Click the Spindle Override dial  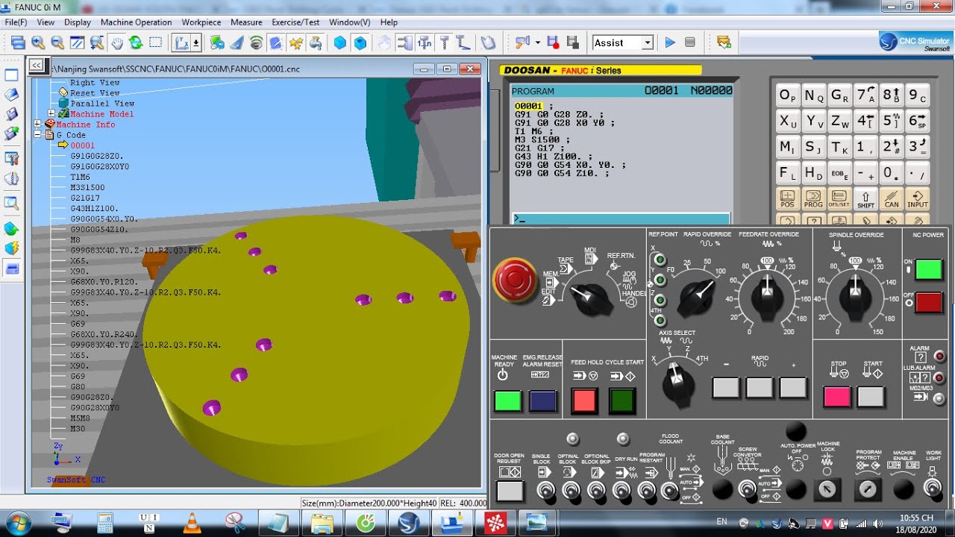click(856, 297)
